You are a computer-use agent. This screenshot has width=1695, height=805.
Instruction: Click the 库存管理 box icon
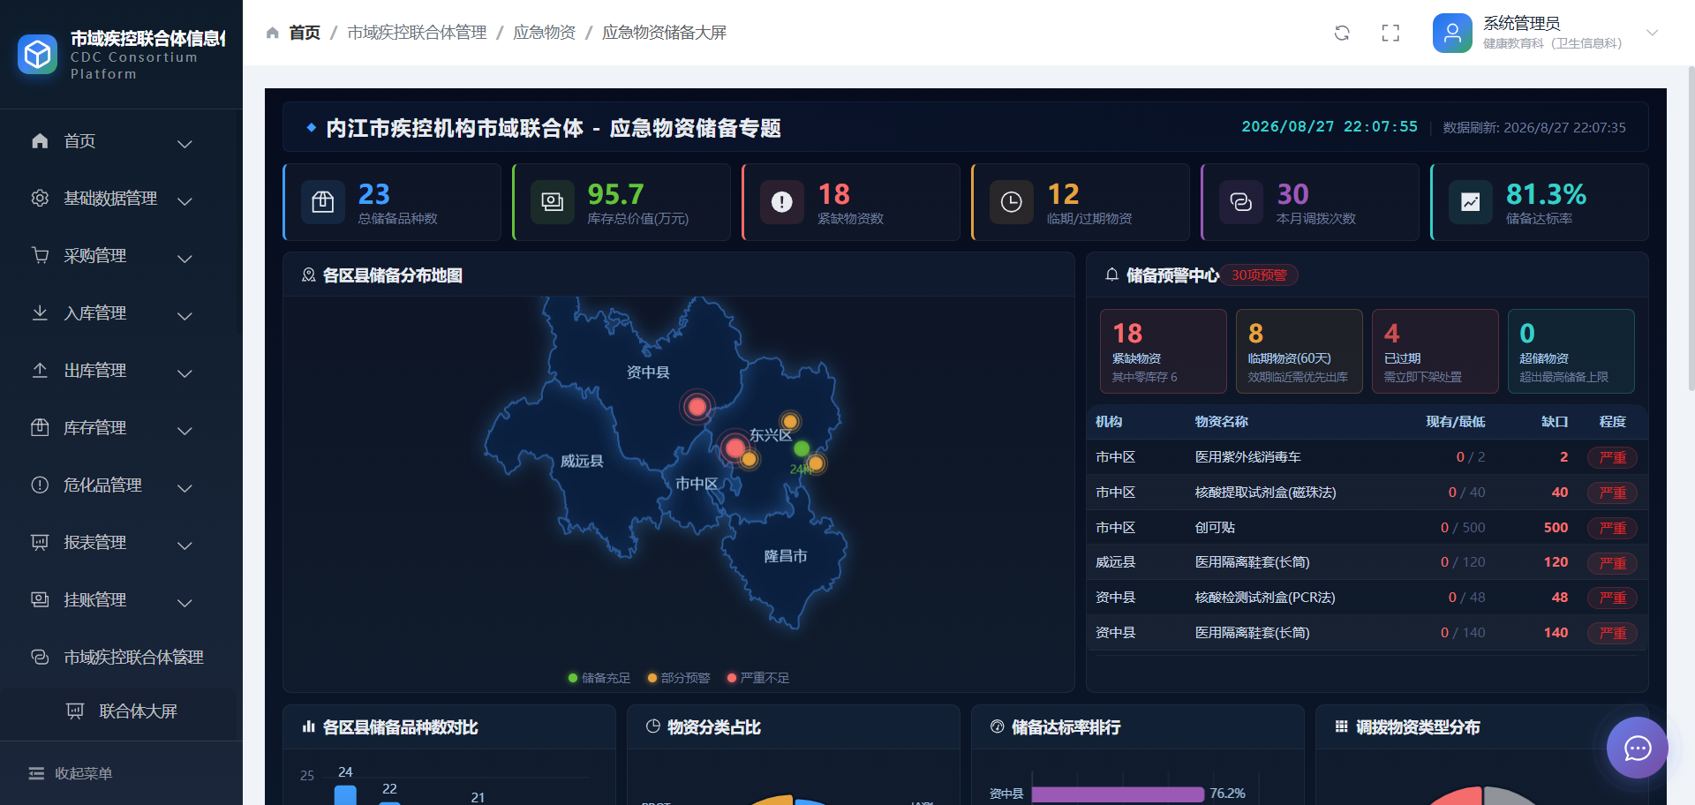40,427
